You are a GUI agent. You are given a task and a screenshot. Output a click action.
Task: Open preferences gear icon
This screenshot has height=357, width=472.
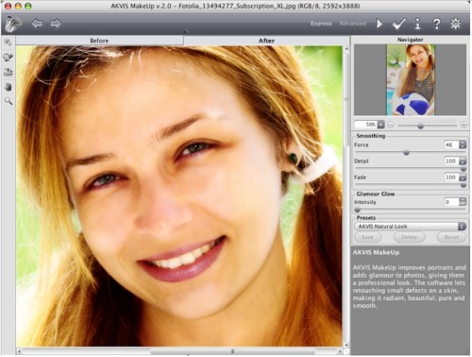tap(455, 24)
